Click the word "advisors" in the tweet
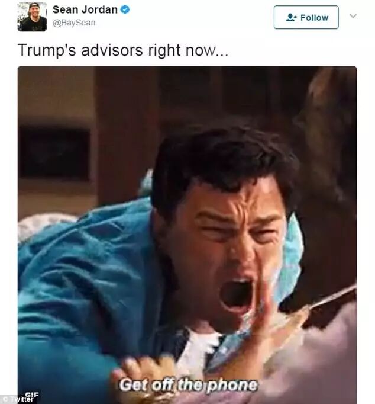The width and height of the screenshot is (375, 404). coord(112,50)
